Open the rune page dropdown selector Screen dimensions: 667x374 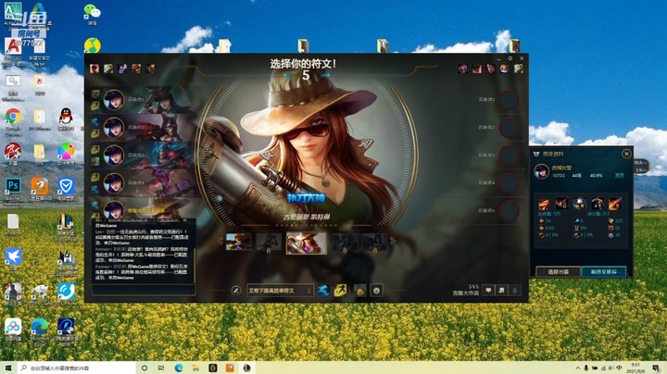point(281,291)
